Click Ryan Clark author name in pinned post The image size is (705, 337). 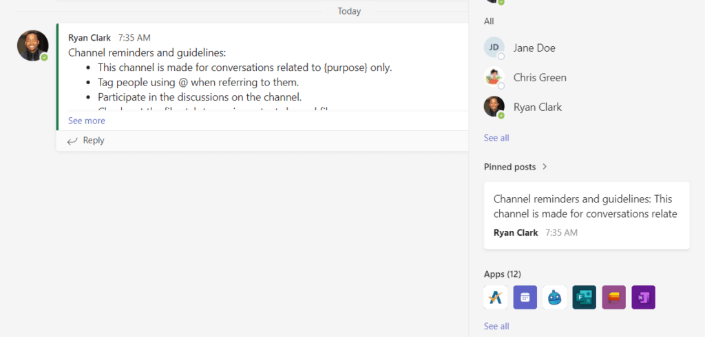click(x=516, y=233)
